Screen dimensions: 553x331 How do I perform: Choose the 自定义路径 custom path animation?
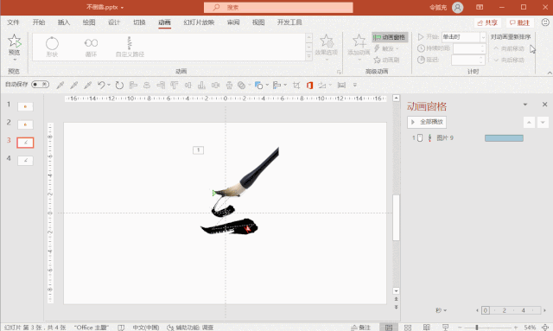[x=130, y=47]
